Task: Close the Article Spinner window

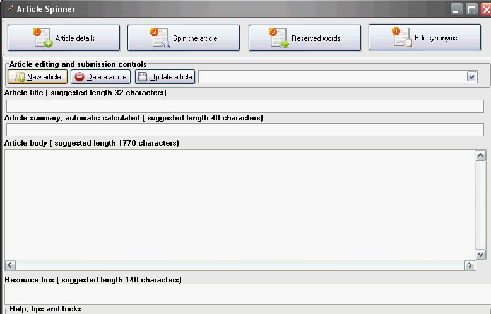Action: tap(486, 9)
